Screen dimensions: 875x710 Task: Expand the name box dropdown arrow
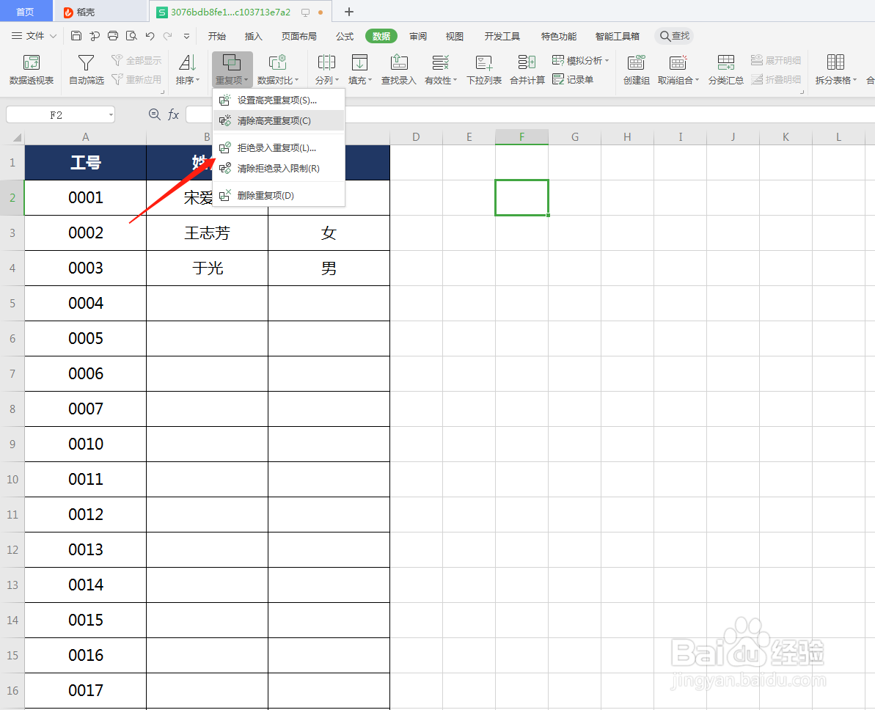tap(111, 115)
